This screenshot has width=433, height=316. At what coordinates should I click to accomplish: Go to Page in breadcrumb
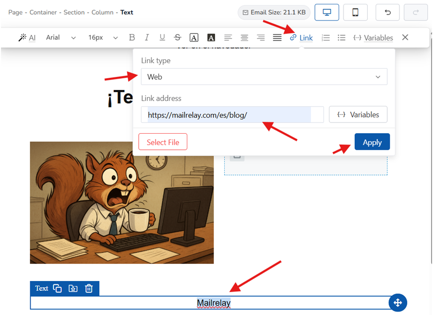point(16,13)
